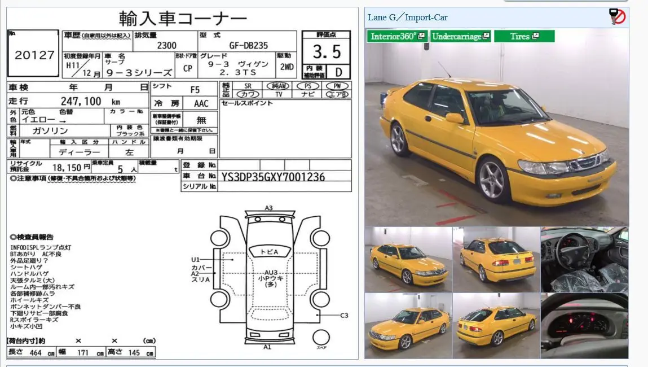Click the lot number 20127
The height and width of the screenshot is (367, 648).
pos(34,55)
